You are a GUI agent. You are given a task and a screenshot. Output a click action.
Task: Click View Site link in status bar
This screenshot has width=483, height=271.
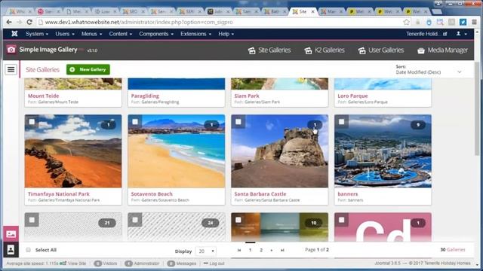pos(77,263)
